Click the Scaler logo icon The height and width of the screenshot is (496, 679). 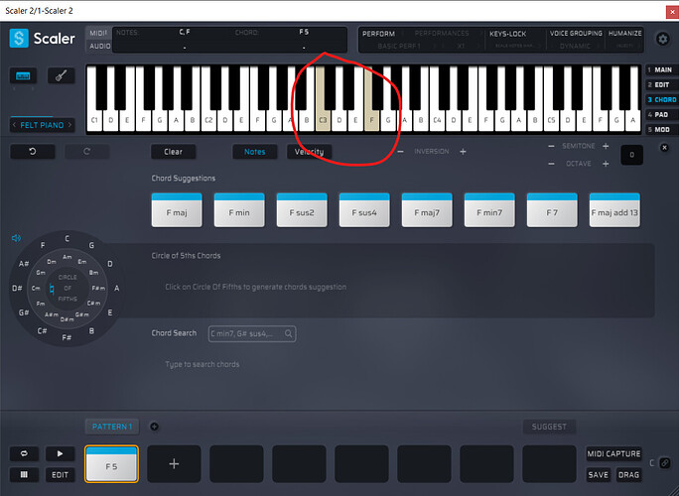click(x=19, y=38)
